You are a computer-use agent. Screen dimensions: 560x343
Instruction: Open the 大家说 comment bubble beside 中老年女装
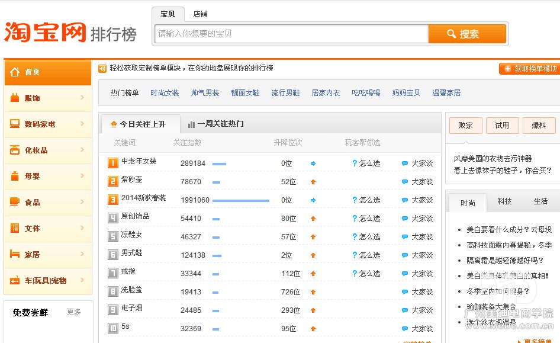(404, 162)
